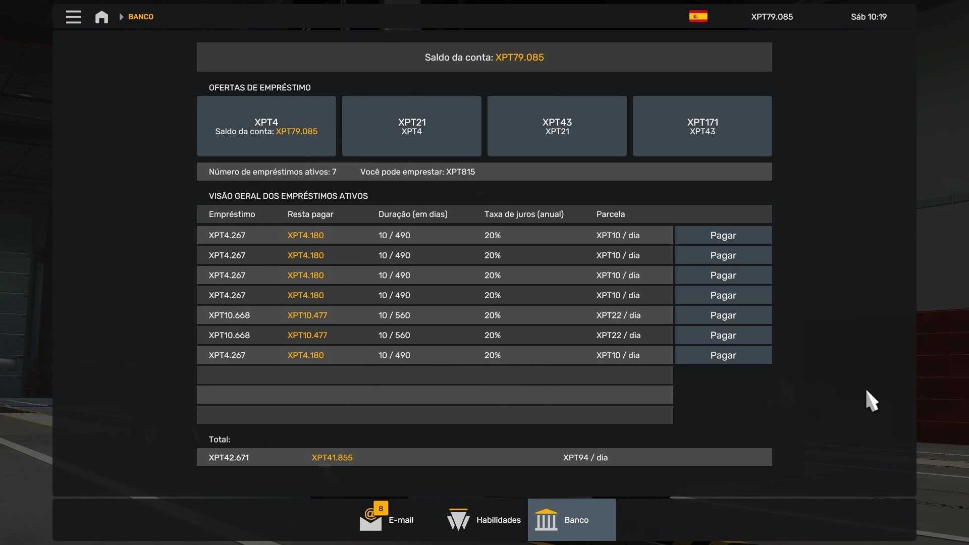Pay the second XPT4.267 loan
Screen dimensions: 969x545
(x=723, y=255)
